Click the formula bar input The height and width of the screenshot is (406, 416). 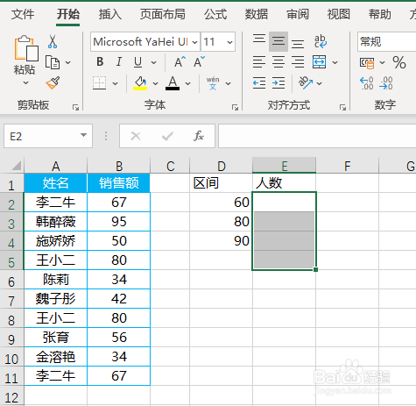pyautogui.click(x=317, y=136)
